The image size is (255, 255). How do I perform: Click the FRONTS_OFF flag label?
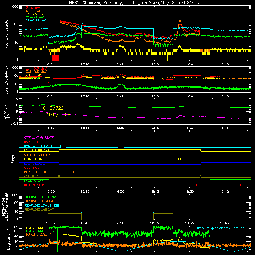tap(33, 181)
